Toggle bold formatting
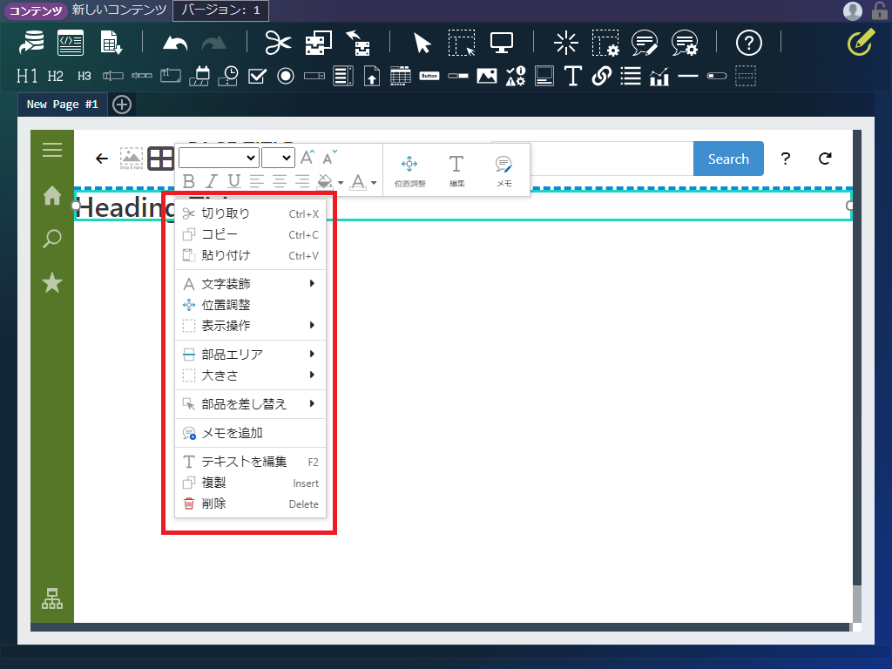892x669 pixels. (189, 181)
